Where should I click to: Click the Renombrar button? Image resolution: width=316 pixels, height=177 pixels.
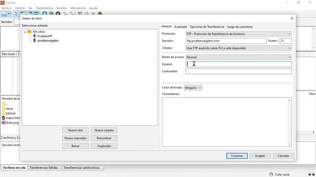tap(104, 138)
